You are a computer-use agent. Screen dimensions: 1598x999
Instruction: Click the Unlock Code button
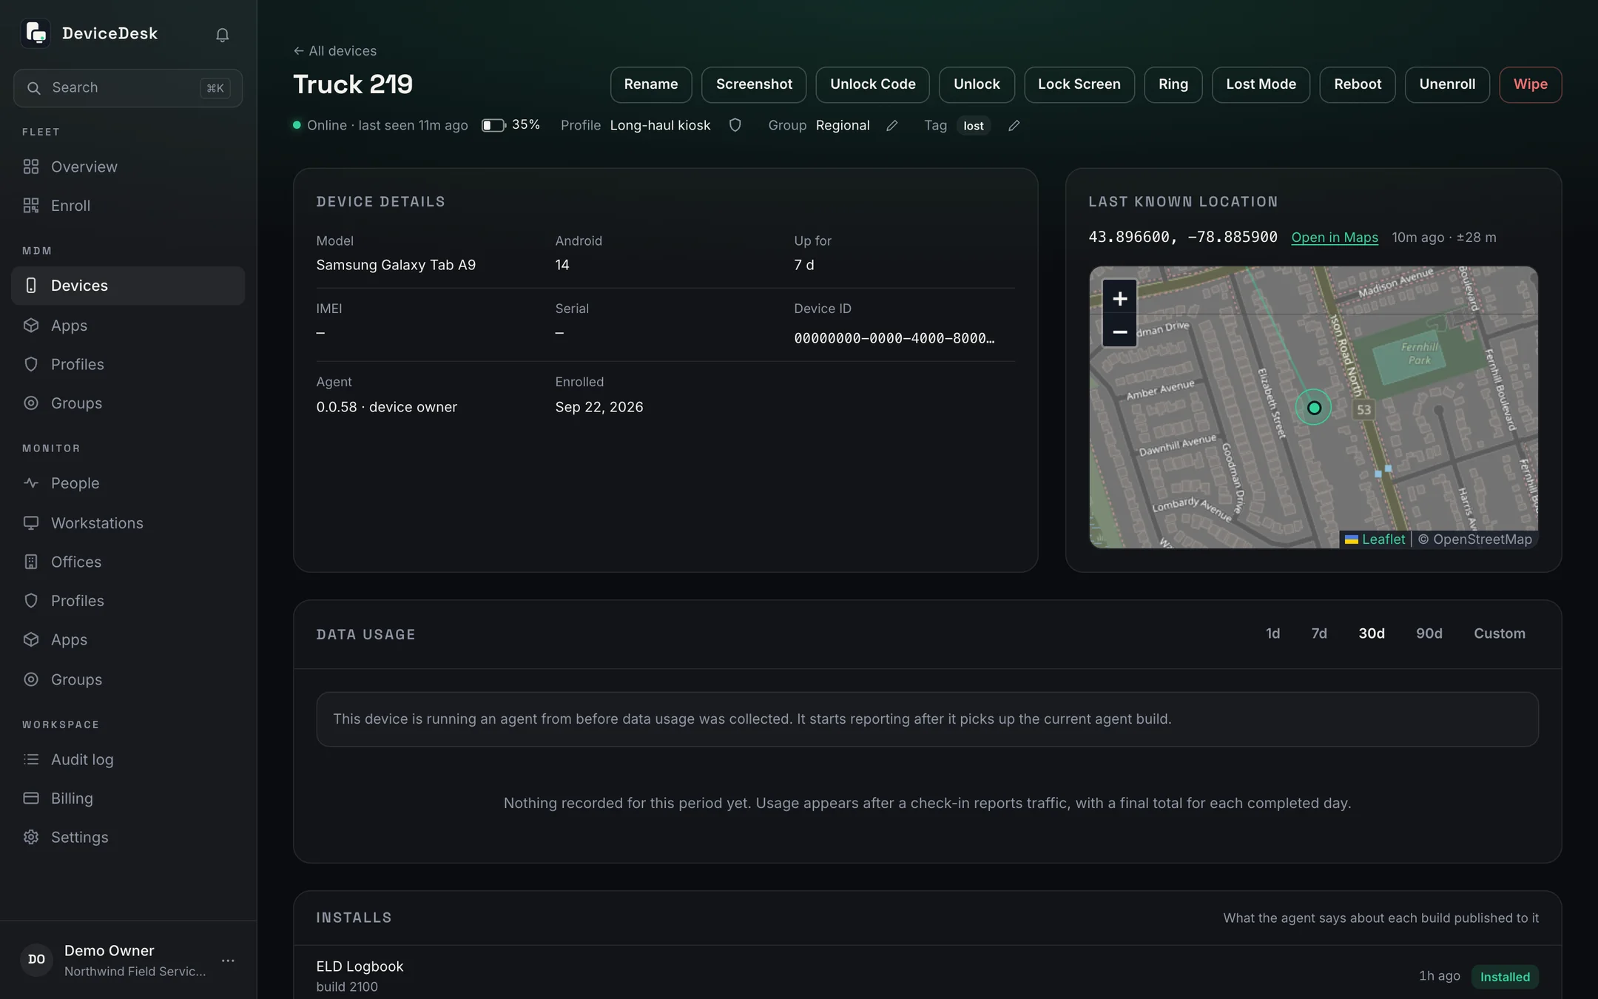click(873, 84)
